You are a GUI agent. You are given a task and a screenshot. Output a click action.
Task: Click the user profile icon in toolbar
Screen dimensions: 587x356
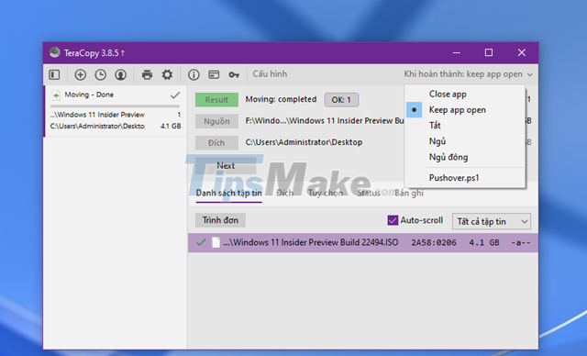(120, 75)
